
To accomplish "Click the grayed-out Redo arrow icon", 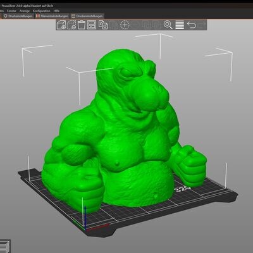I will 202,25.
